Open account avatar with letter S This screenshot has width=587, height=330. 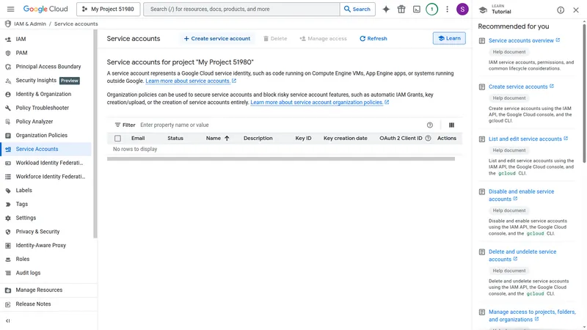(462, 9)
